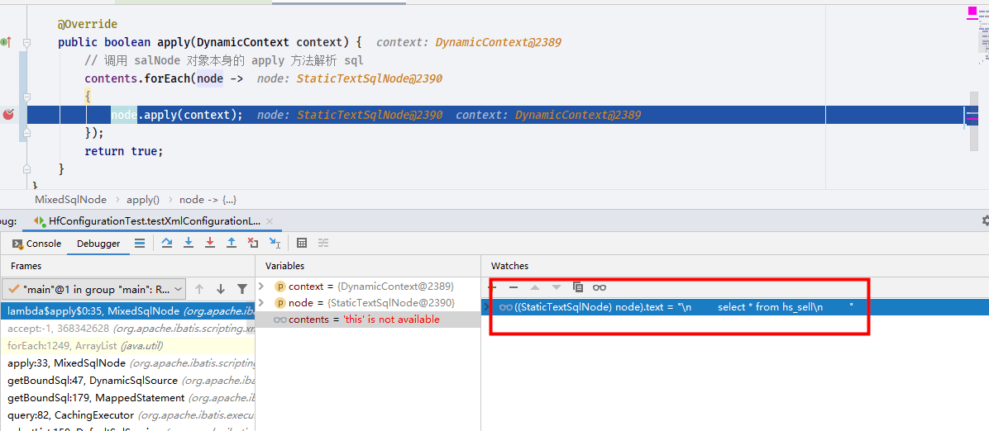989x431 pixels.
Task: Expand the context variable node
Action: (x=262, y=286)
